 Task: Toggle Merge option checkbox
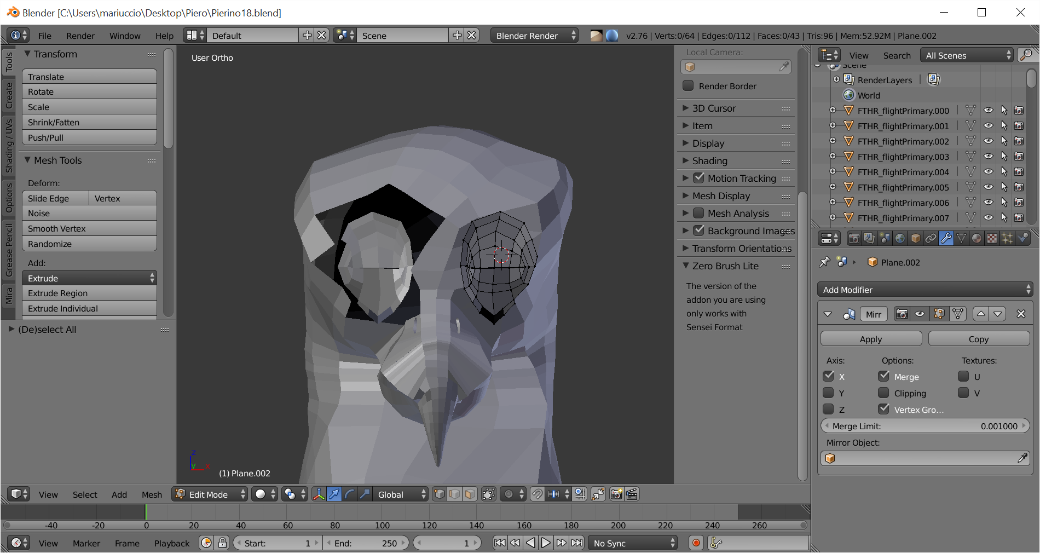point(883,376)
